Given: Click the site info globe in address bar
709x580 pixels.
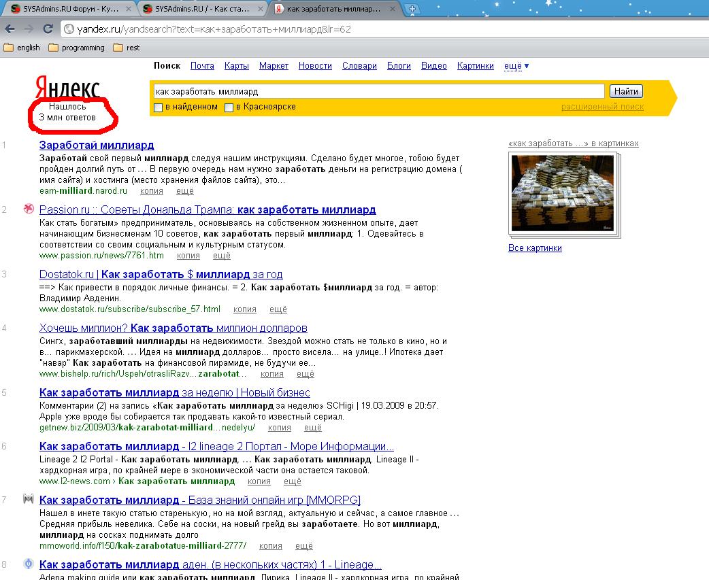Looking at the screenshot, I should coord(69,29).
